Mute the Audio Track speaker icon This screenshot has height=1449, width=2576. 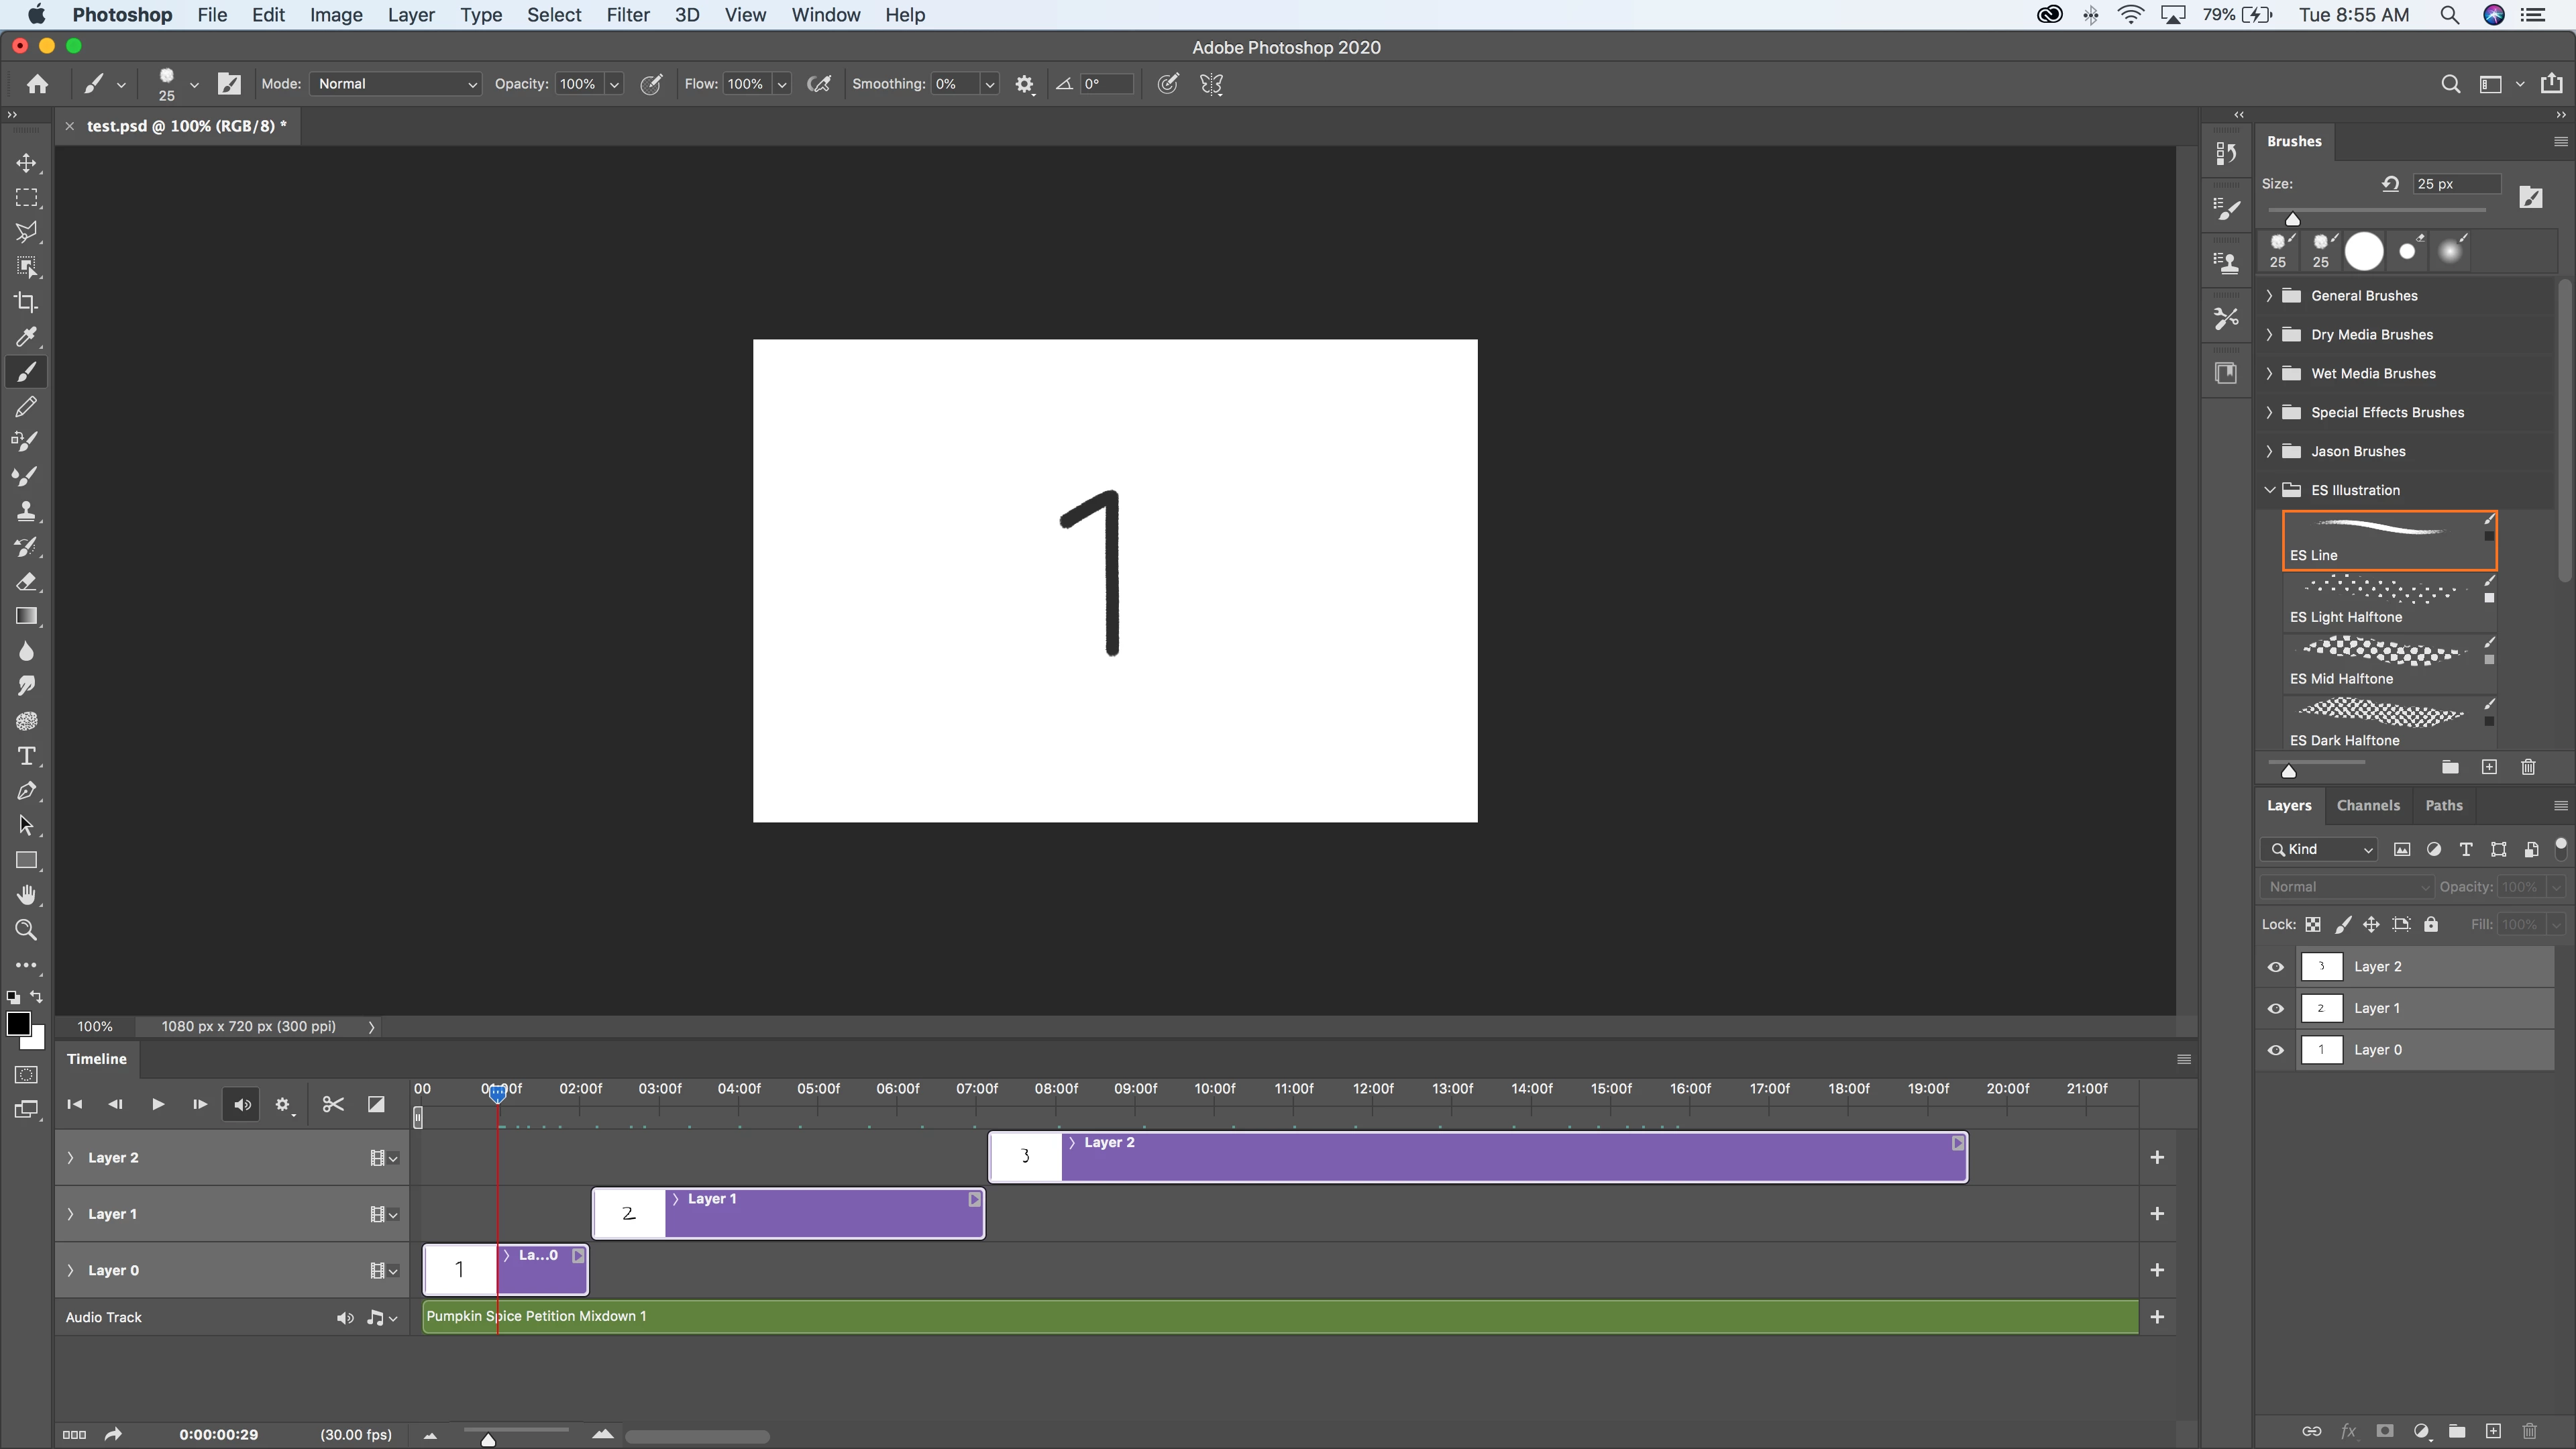(x=345, y=1318)
